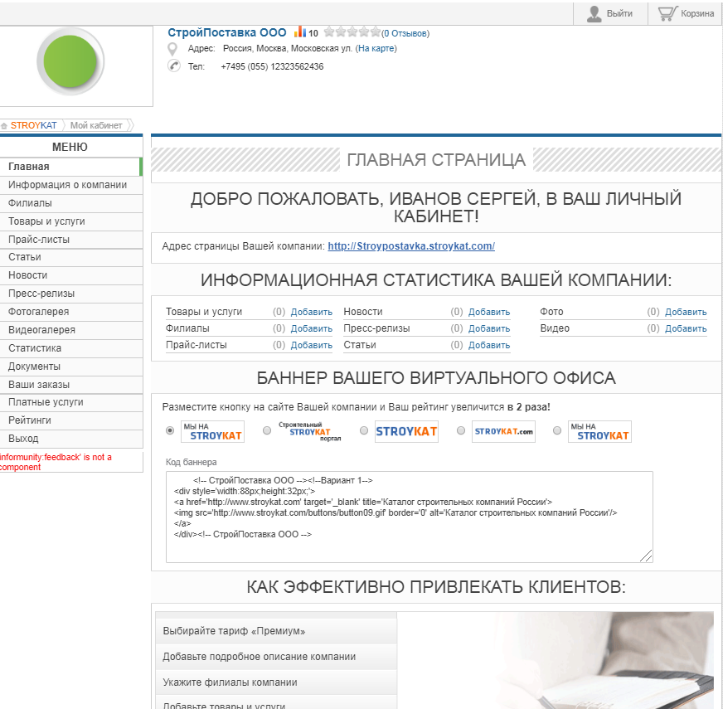Click the rating bar chart icon
723x709 pixels.
click(x=300, y=32)
